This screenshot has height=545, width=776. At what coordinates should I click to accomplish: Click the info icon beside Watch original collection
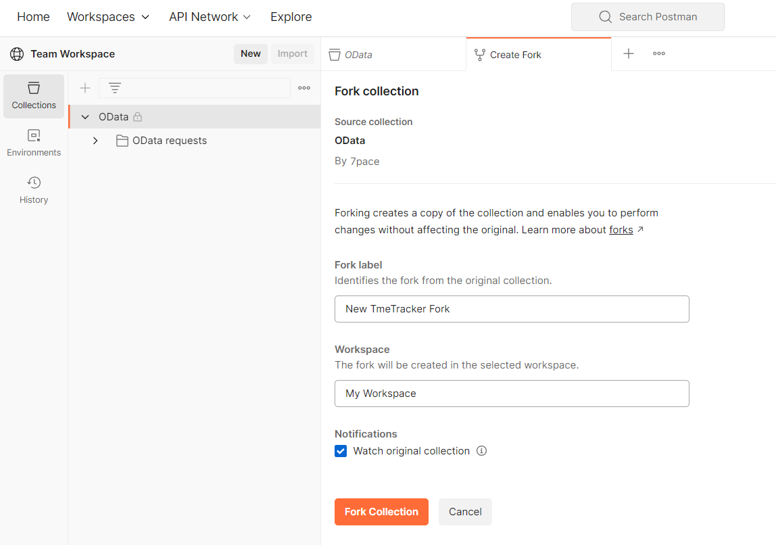pos(481,451)
